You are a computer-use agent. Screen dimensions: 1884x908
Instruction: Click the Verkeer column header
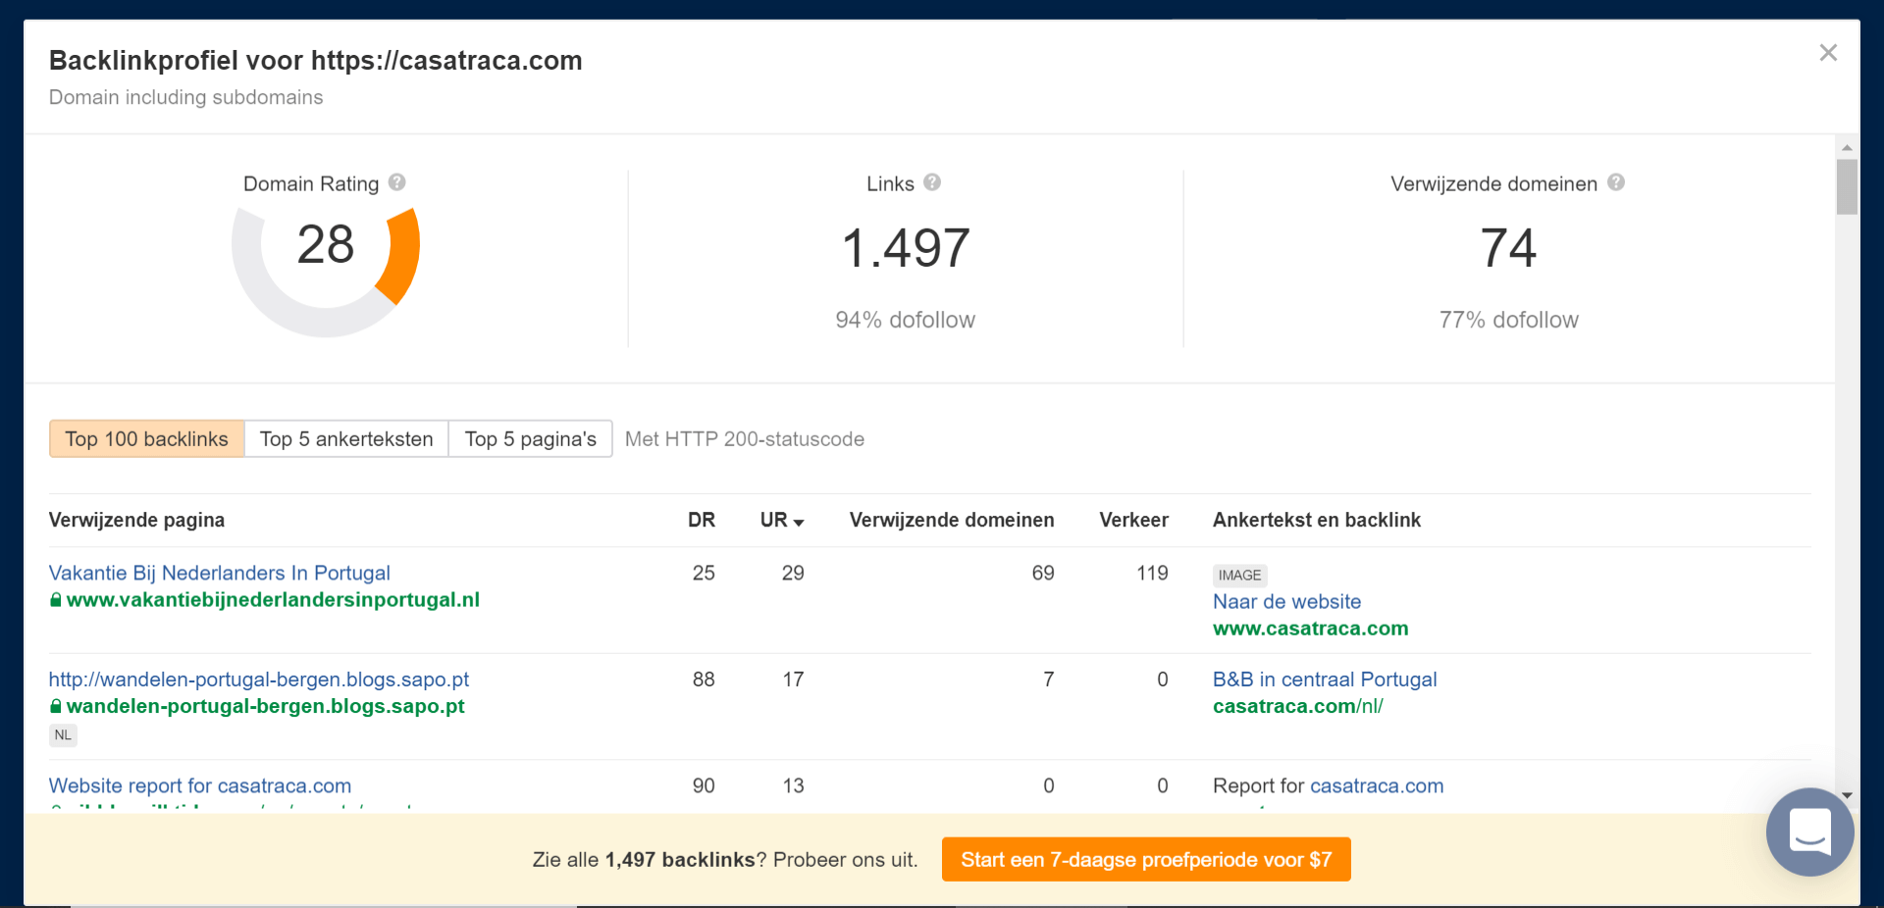point(1133,520)
